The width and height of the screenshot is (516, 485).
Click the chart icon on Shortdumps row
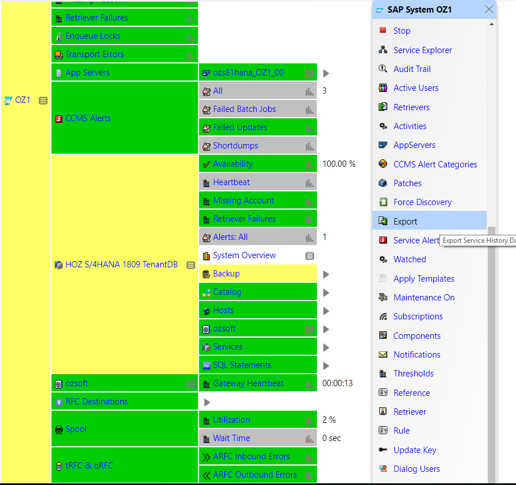tap(309, 146)
